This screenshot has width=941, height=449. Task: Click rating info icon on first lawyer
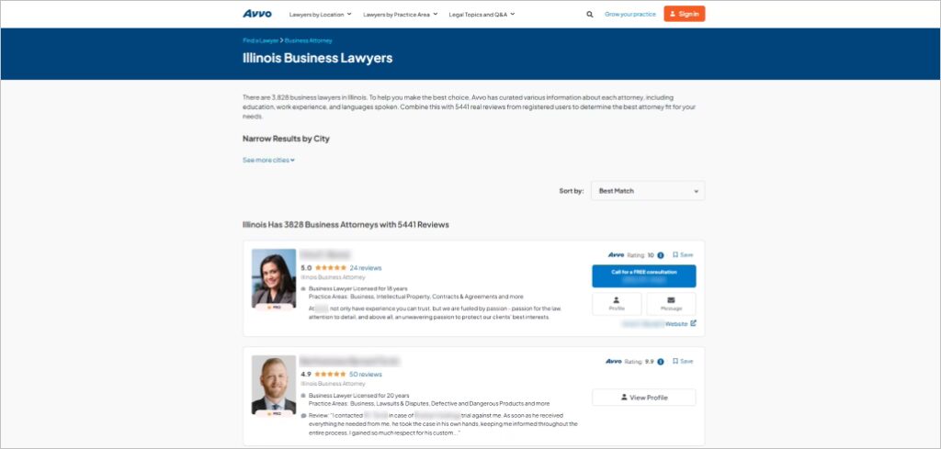tap(661, 255)
